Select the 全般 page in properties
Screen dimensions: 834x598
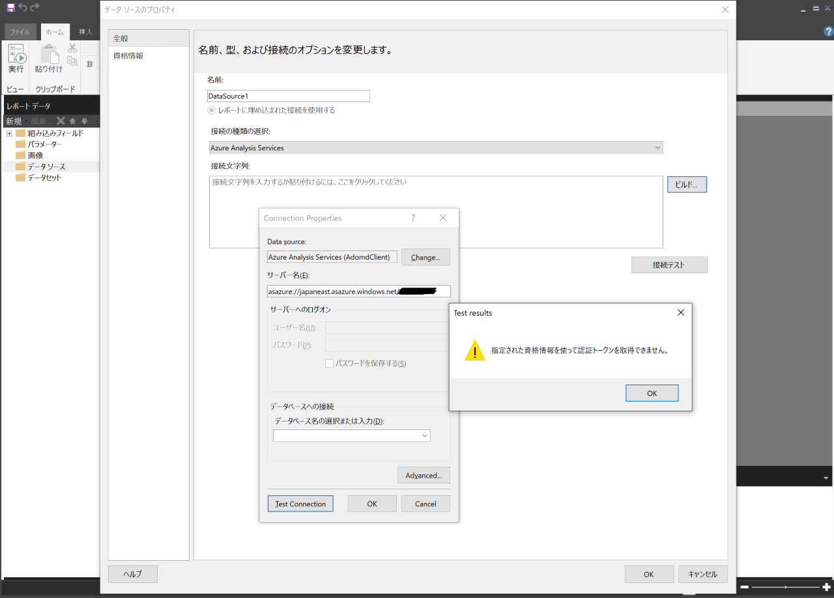point(149,38)
